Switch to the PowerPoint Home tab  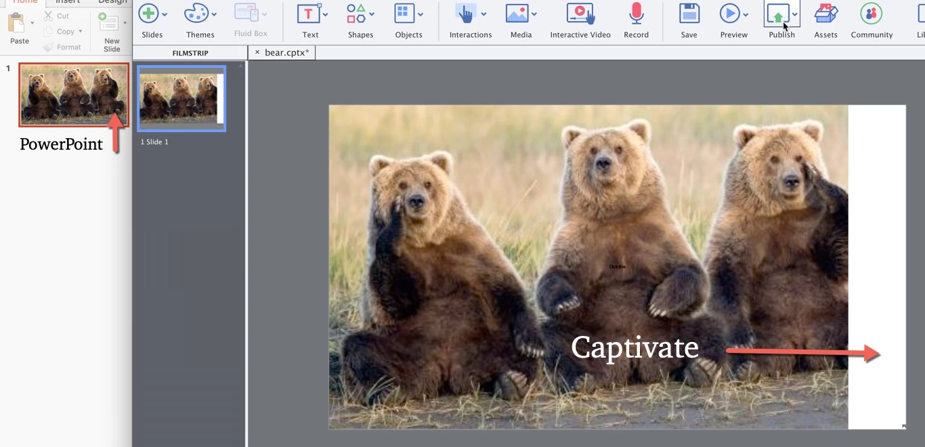[x=26, y=2]
